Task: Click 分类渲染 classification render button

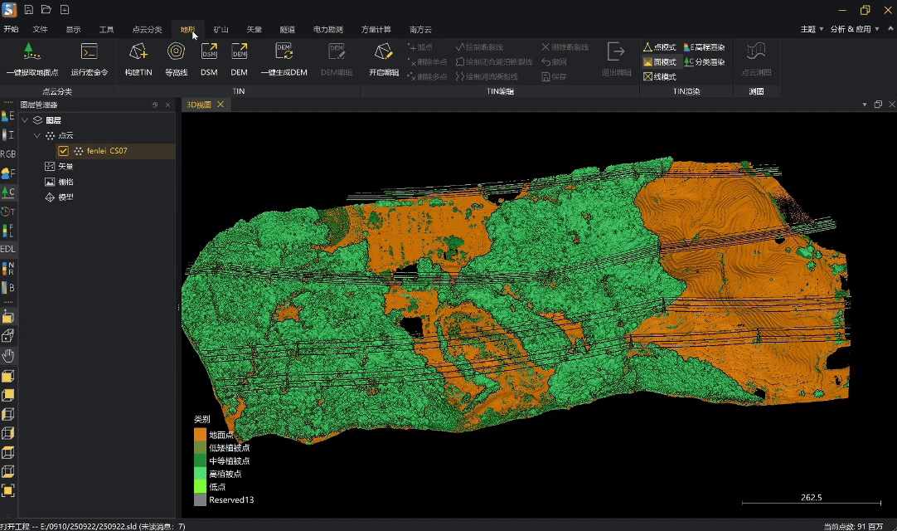Action: coord(704,61)
